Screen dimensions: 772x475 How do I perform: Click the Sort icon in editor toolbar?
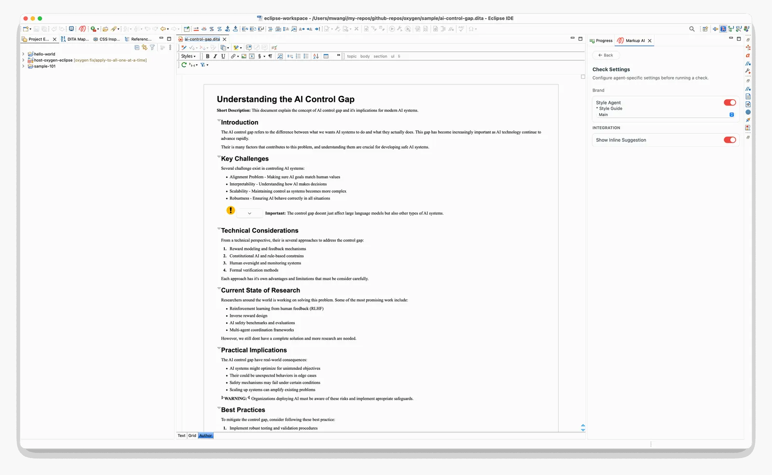[x=316, y=56]
